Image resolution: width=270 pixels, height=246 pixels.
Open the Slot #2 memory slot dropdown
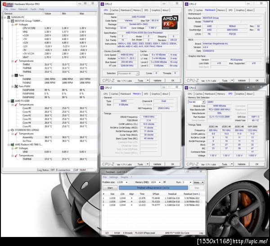(203, 102)
